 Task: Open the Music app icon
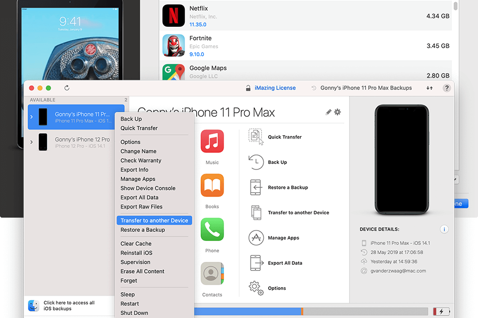[x=212, y=141]
